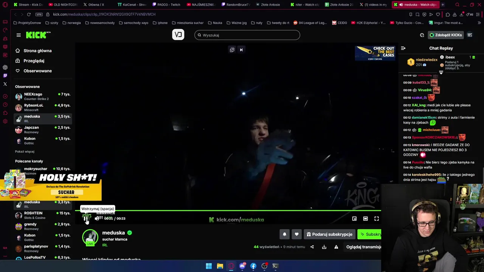484x272 pixels.
Task: Open the ProjektyDomow bookmarks folder
Action: click(x=27, y=23)
